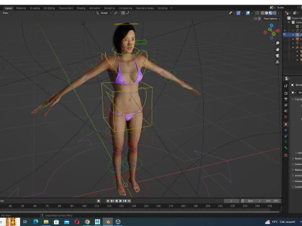Add a new workspace with plus button
302x226 pixels.
pyautogui.click(x=171, y=8)
